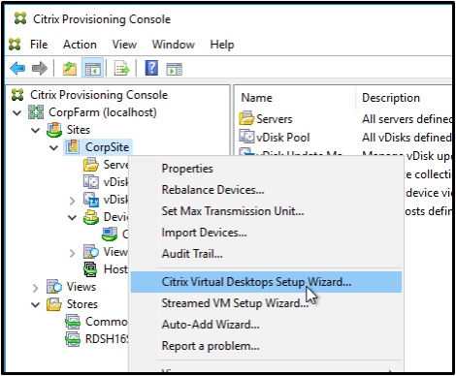Click the Sites node icon
The width and height of the screenshot is (456, 376).
click(54, 130)
